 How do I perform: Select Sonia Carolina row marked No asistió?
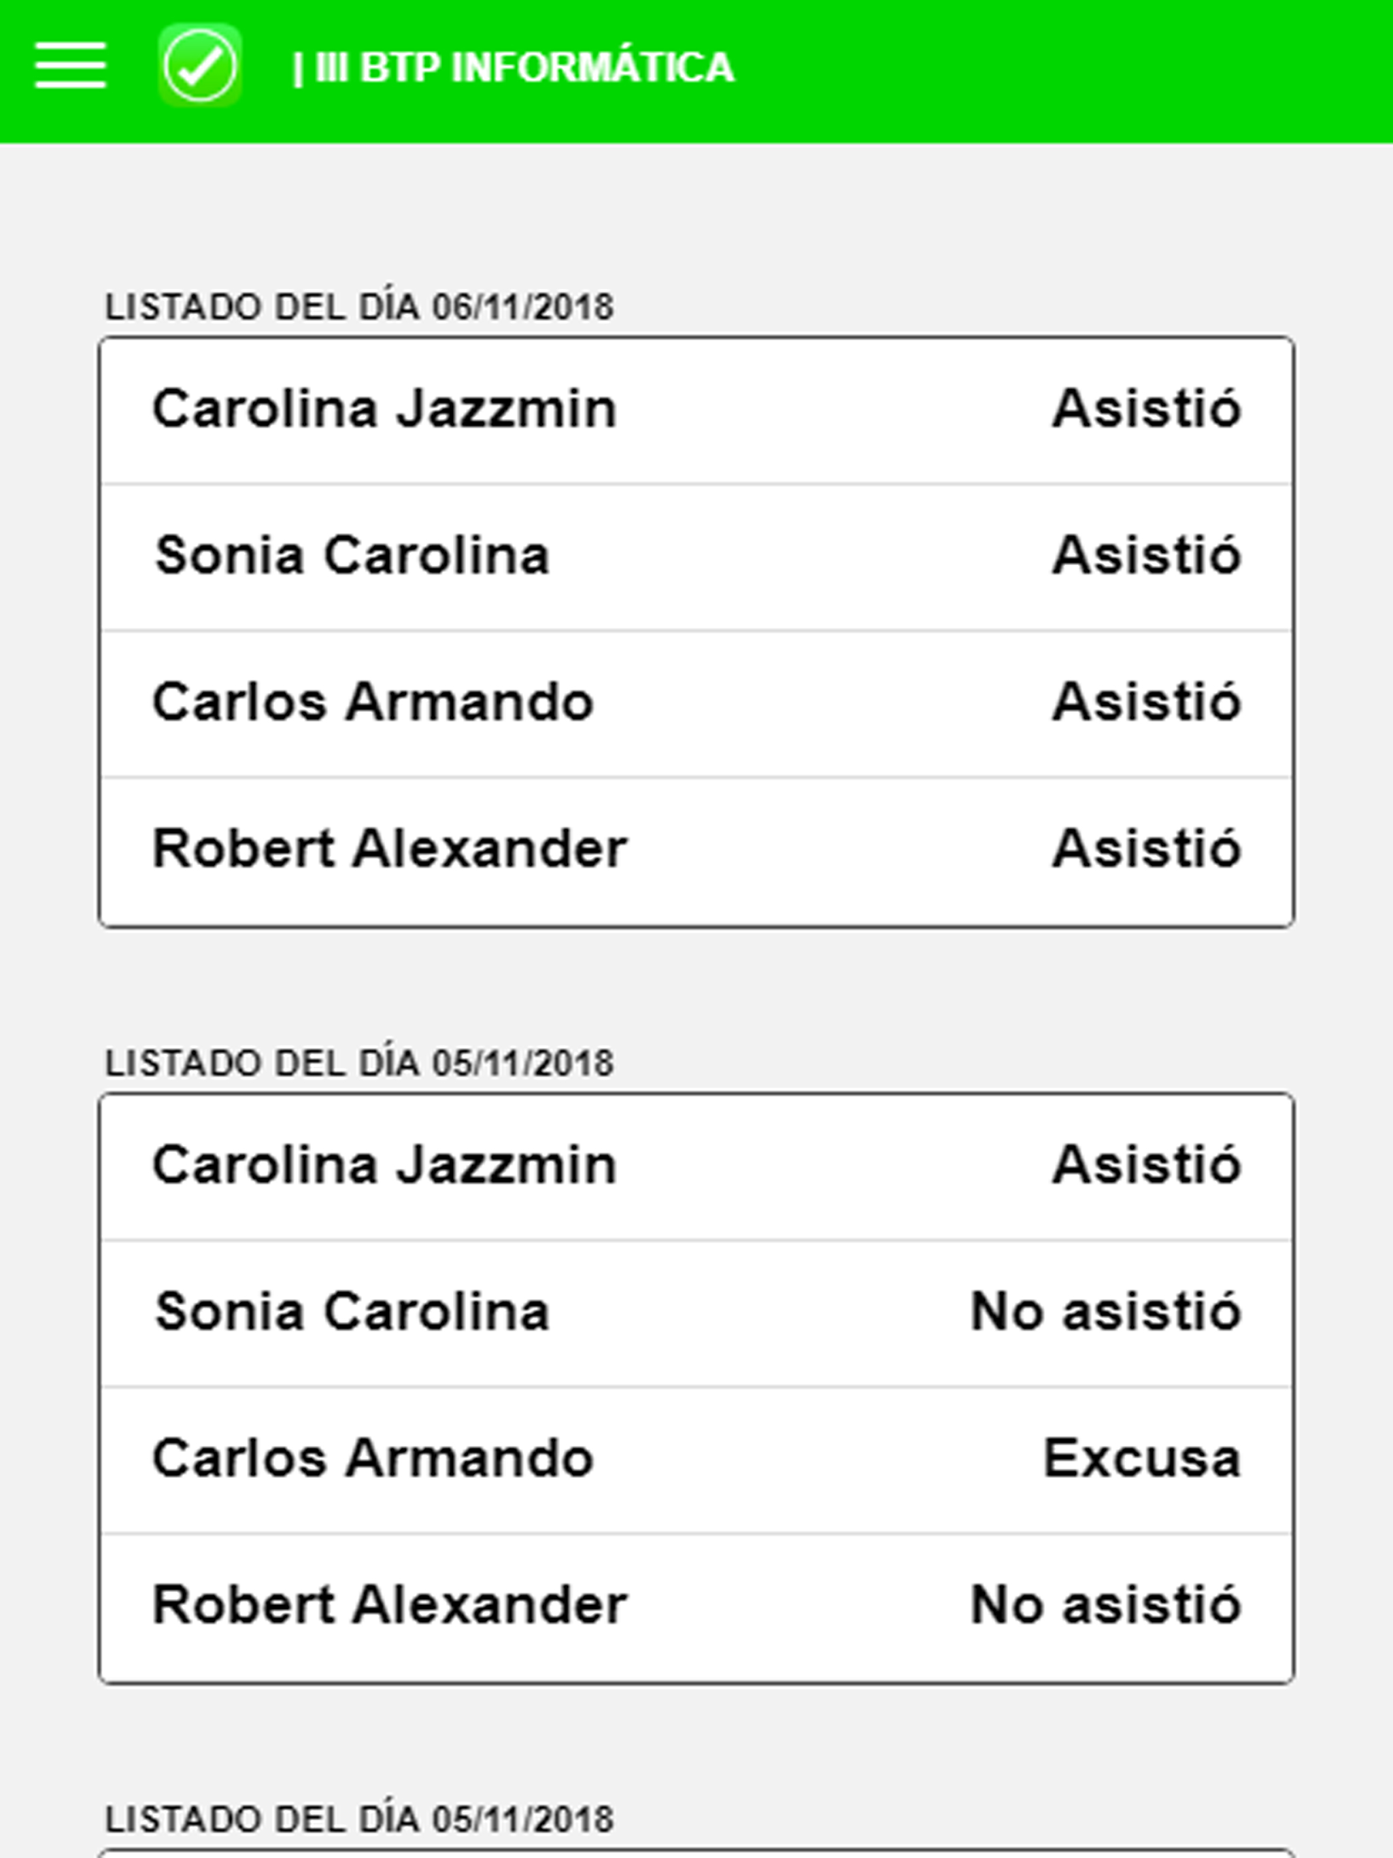click(x=696, y=1313)
